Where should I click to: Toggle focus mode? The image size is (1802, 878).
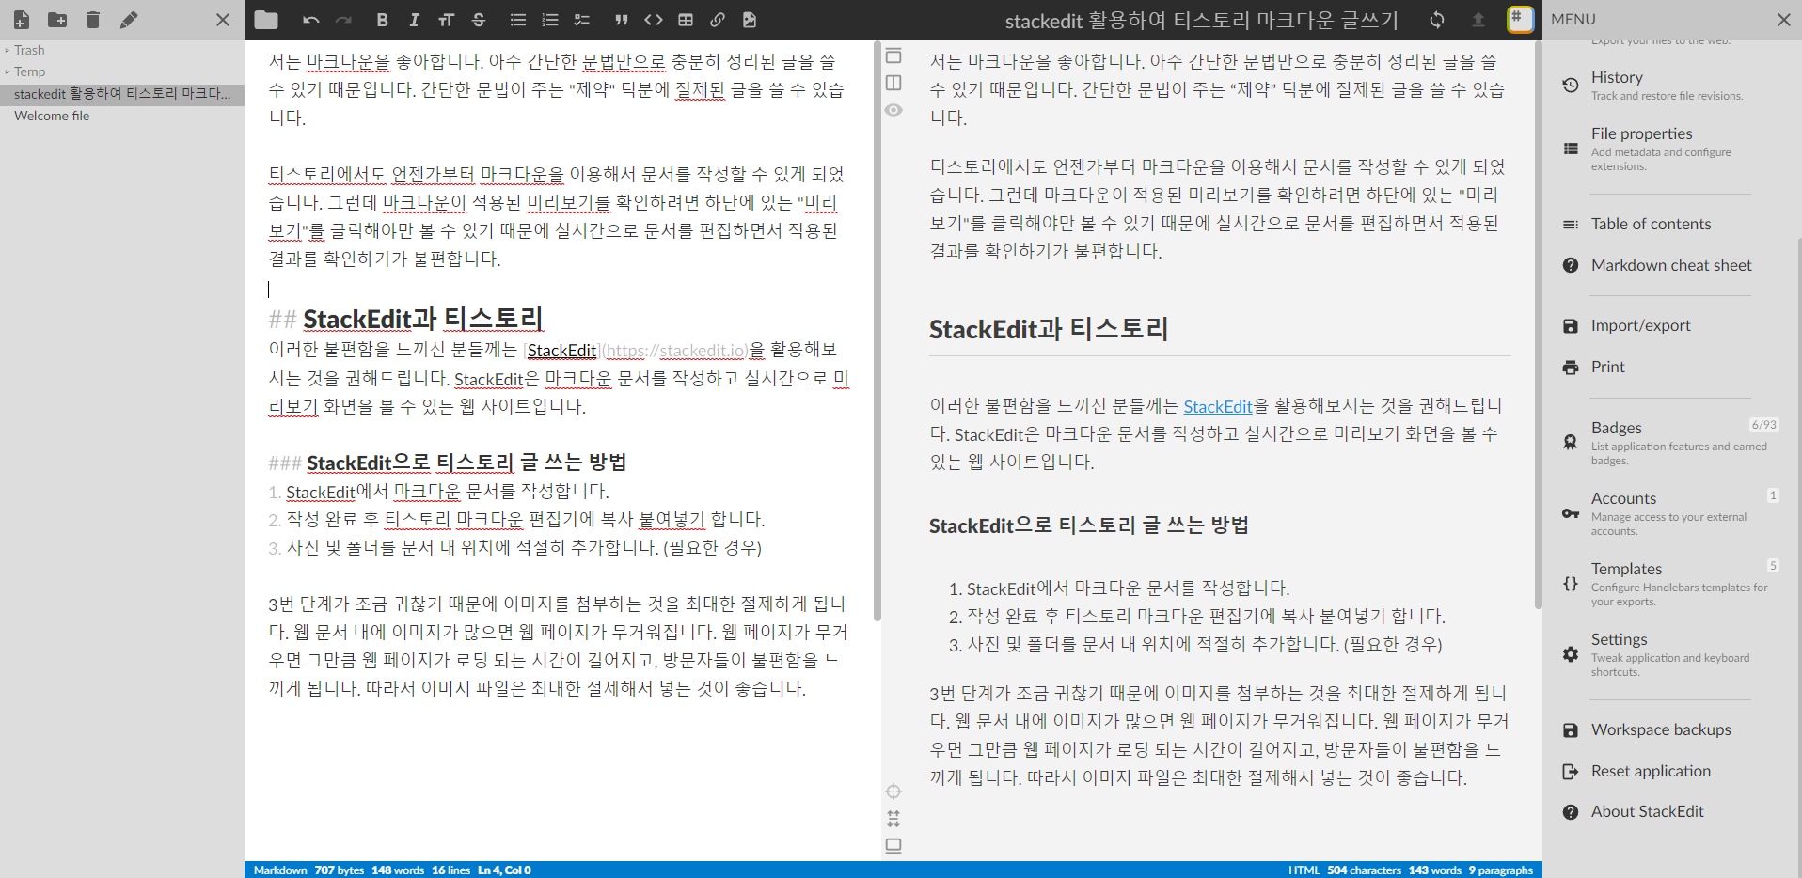point(893,792)
